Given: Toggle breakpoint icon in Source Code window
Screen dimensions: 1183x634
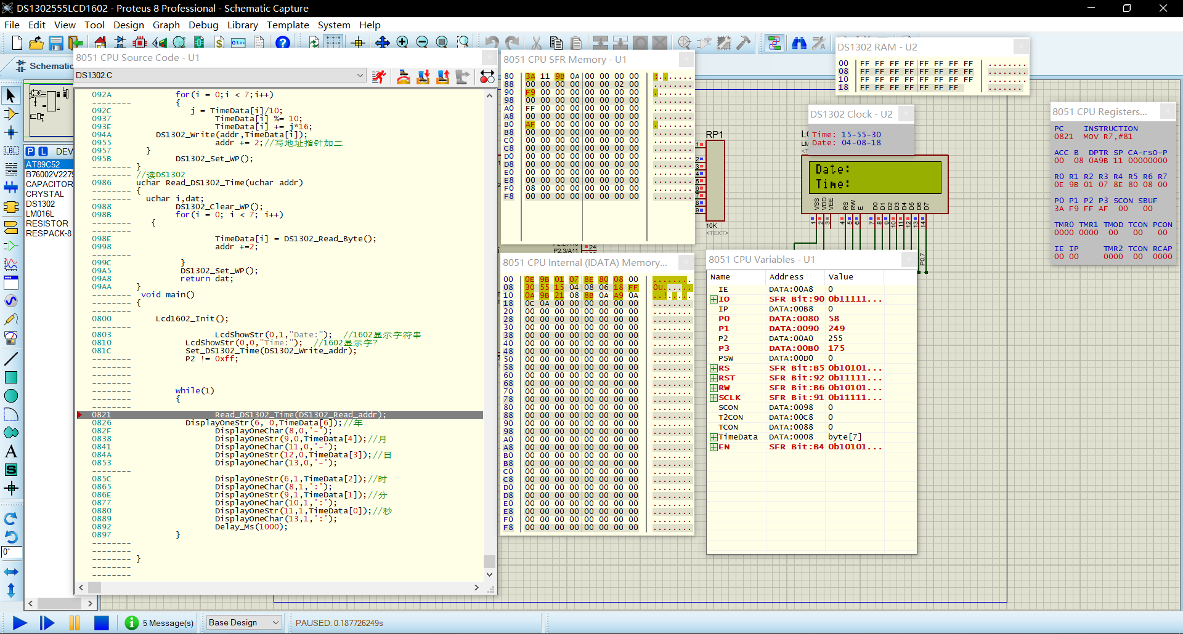Looking at the screenshot, I should click(487, 76).
